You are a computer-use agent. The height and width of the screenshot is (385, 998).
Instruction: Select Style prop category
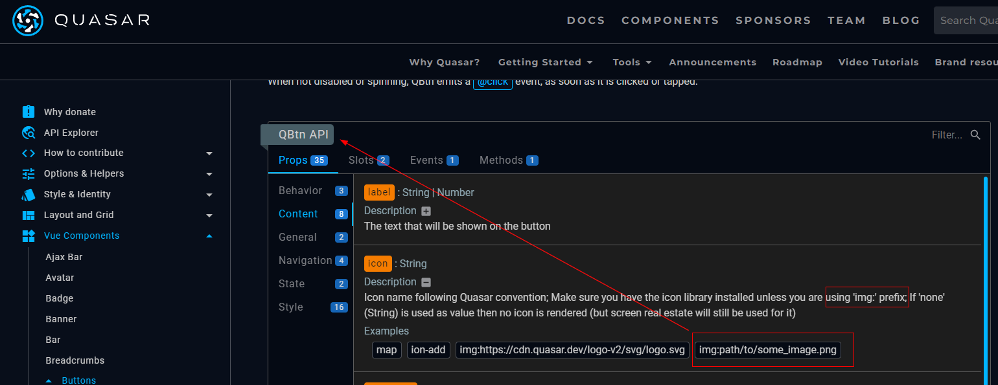coord(310,307)
